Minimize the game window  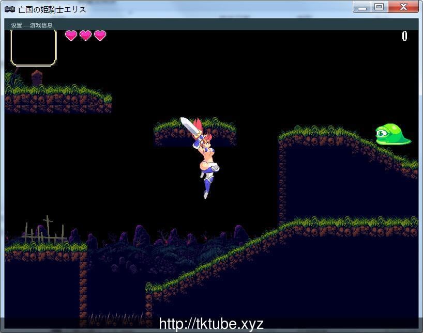click(x=362, y=7)
